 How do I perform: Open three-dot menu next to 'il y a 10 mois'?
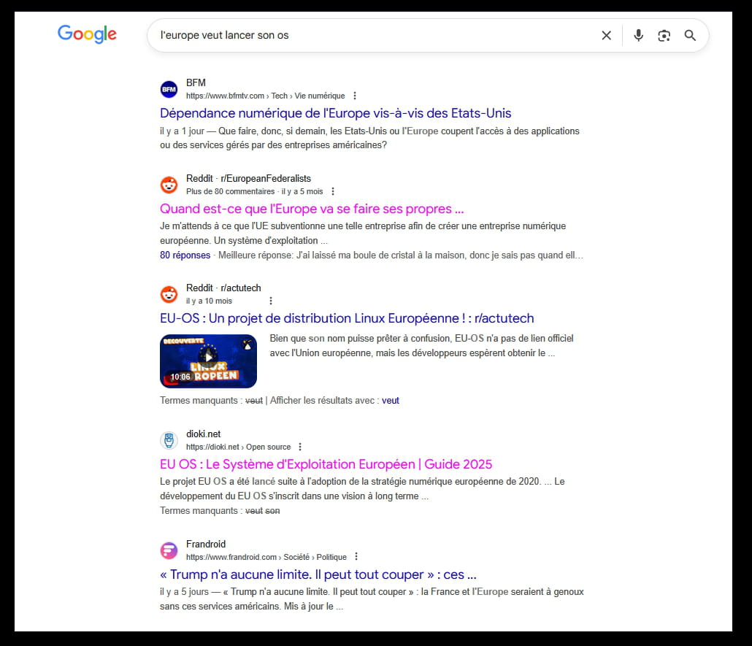click(271, 301)
